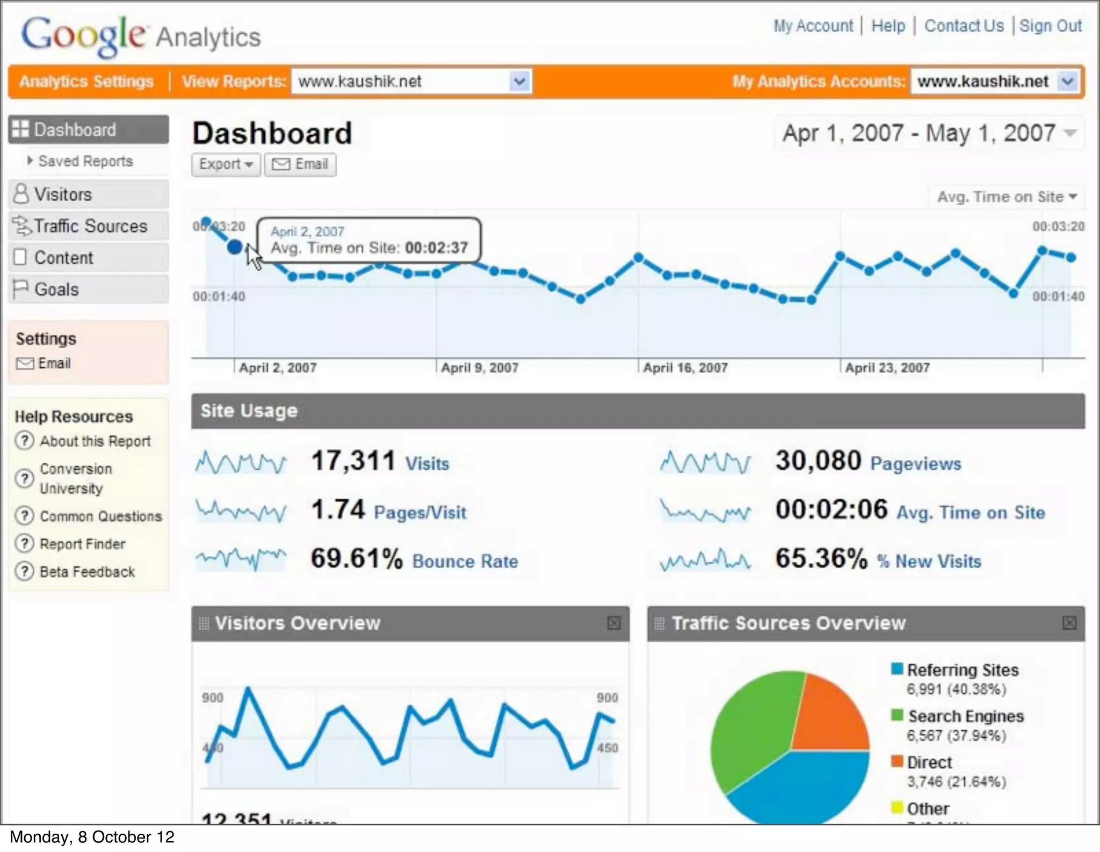Click the Visitors person icon
1100x852 pixels.
(20, 194)
